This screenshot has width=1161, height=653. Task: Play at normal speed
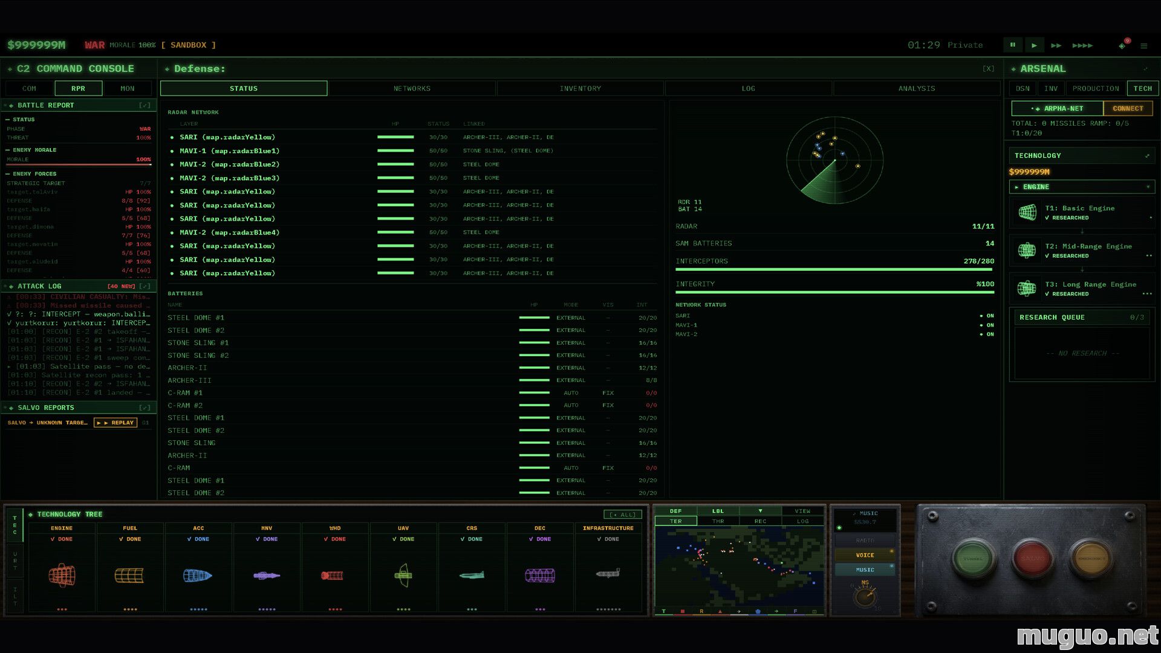point(1034,45)
